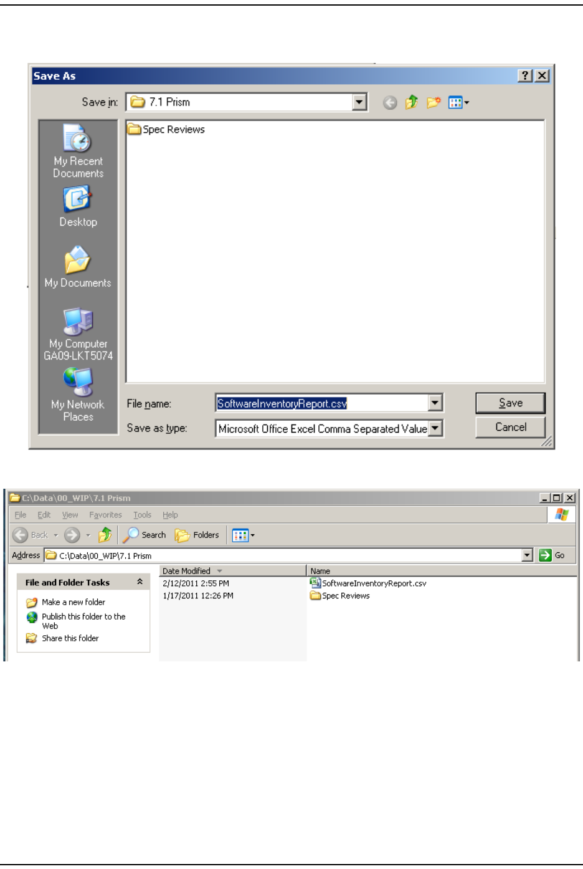
Task: Click Search in Explorer toolbar
Action: click(x=145, y=535)
